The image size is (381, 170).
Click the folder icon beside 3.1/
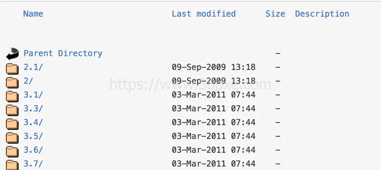(13, 96)
